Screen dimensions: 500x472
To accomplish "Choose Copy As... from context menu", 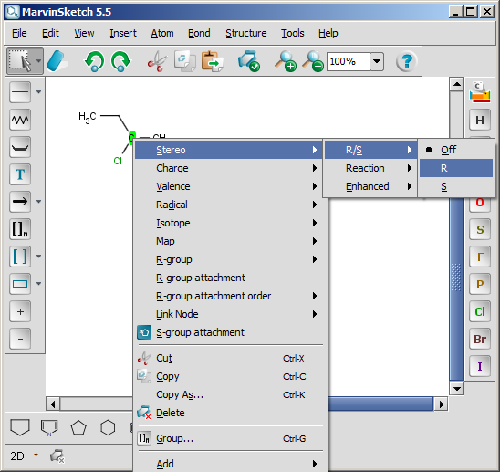I will click(230, 394).
